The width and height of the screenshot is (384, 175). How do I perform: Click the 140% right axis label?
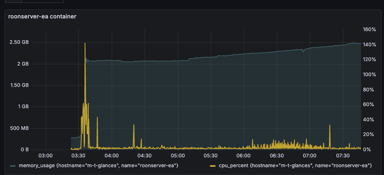click(369, 45)
